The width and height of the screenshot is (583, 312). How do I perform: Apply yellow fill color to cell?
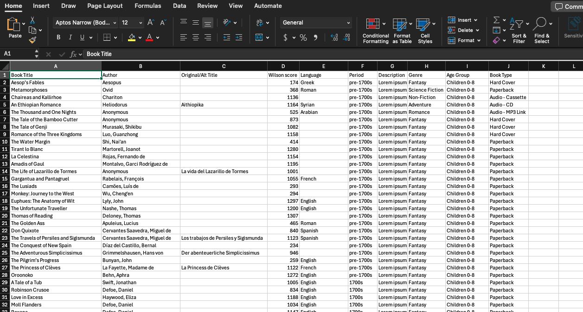click(132, 37)
